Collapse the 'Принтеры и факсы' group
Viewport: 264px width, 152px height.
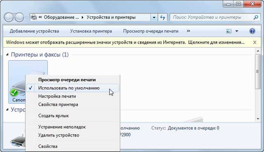[8, 55]
